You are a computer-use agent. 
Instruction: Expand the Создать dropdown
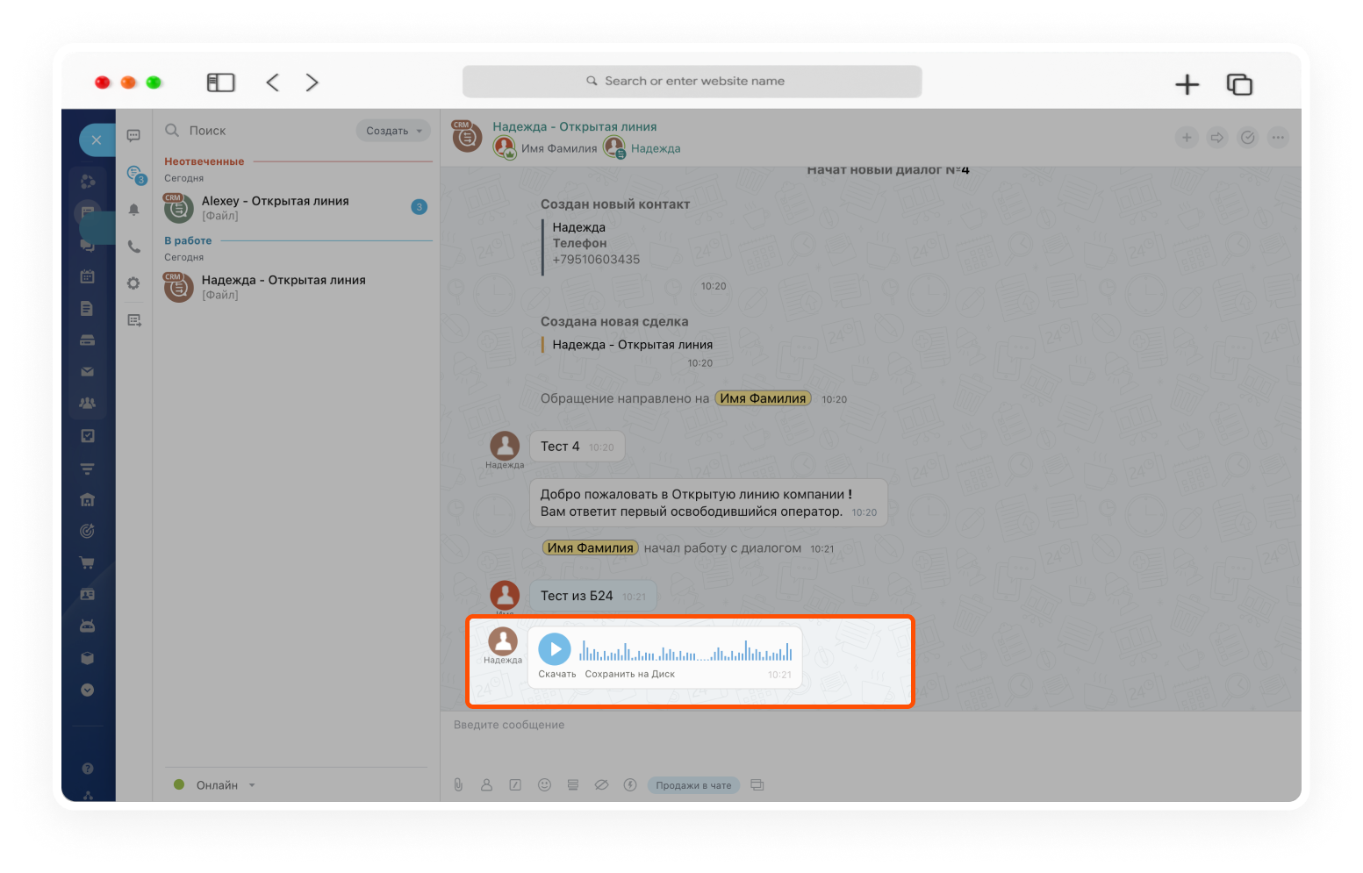393,131
